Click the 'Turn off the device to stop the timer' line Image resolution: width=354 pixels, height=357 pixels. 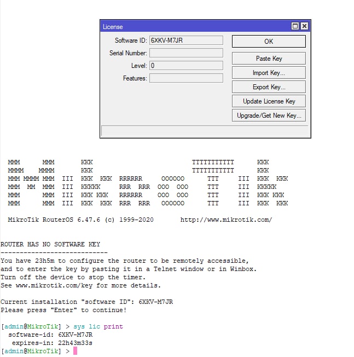(x=73, y=277)
